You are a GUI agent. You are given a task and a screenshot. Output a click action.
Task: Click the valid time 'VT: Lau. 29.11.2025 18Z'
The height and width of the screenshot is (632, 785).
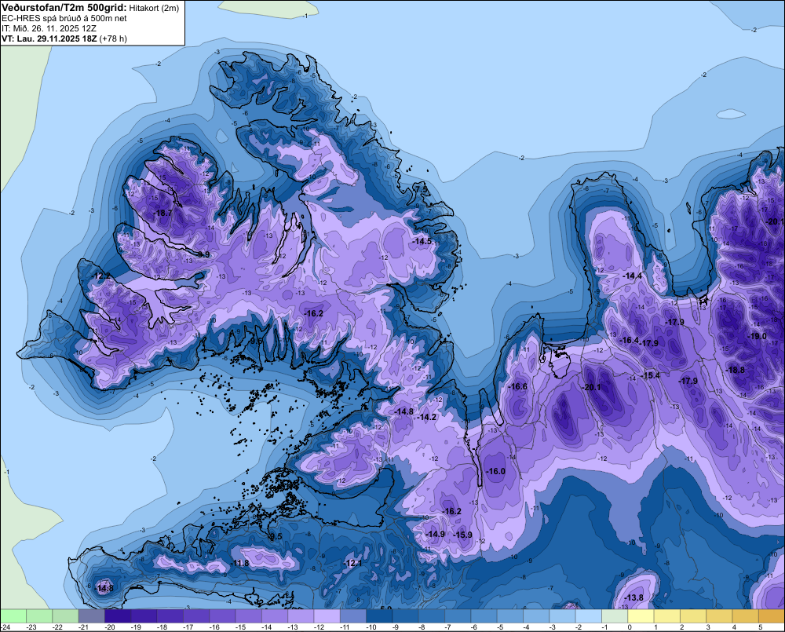(x=49, y=38)
